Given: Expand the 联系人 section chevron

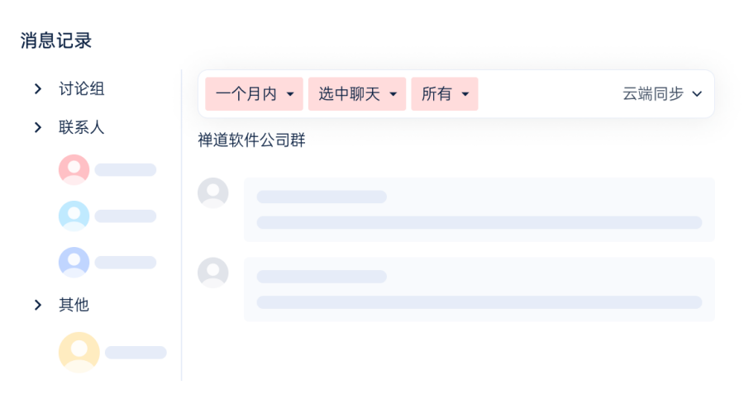Looking at the screenshot, I should point(38,127).
